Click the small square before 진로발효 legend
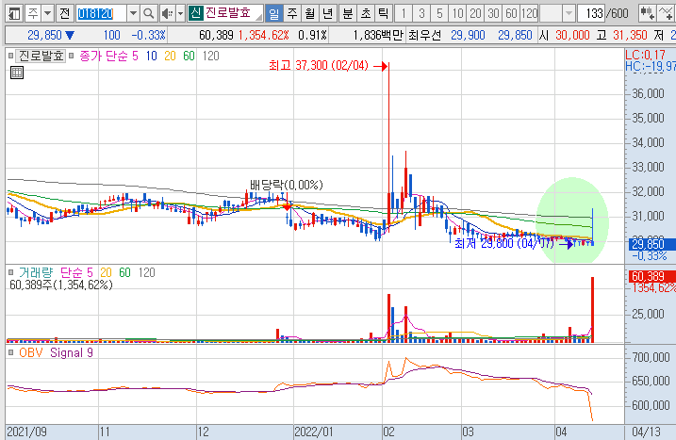Image resolution: width=676 pixels, height=440 pixels. [10, 56]
